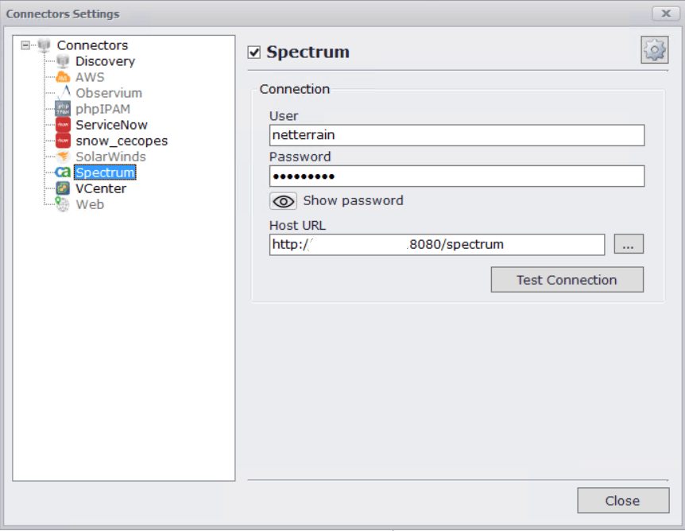Click the Web globe icon
This screenshot has width=685, height=531.
63,204
